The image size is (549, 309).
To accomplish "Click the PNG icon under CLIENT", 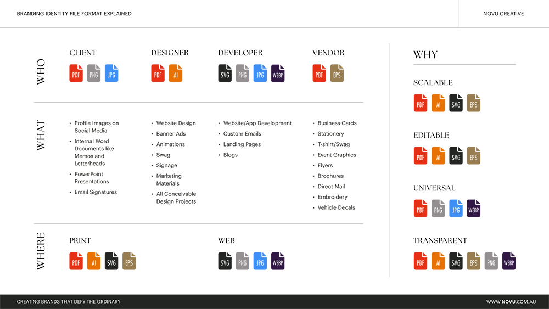I will tap(94, 73).
